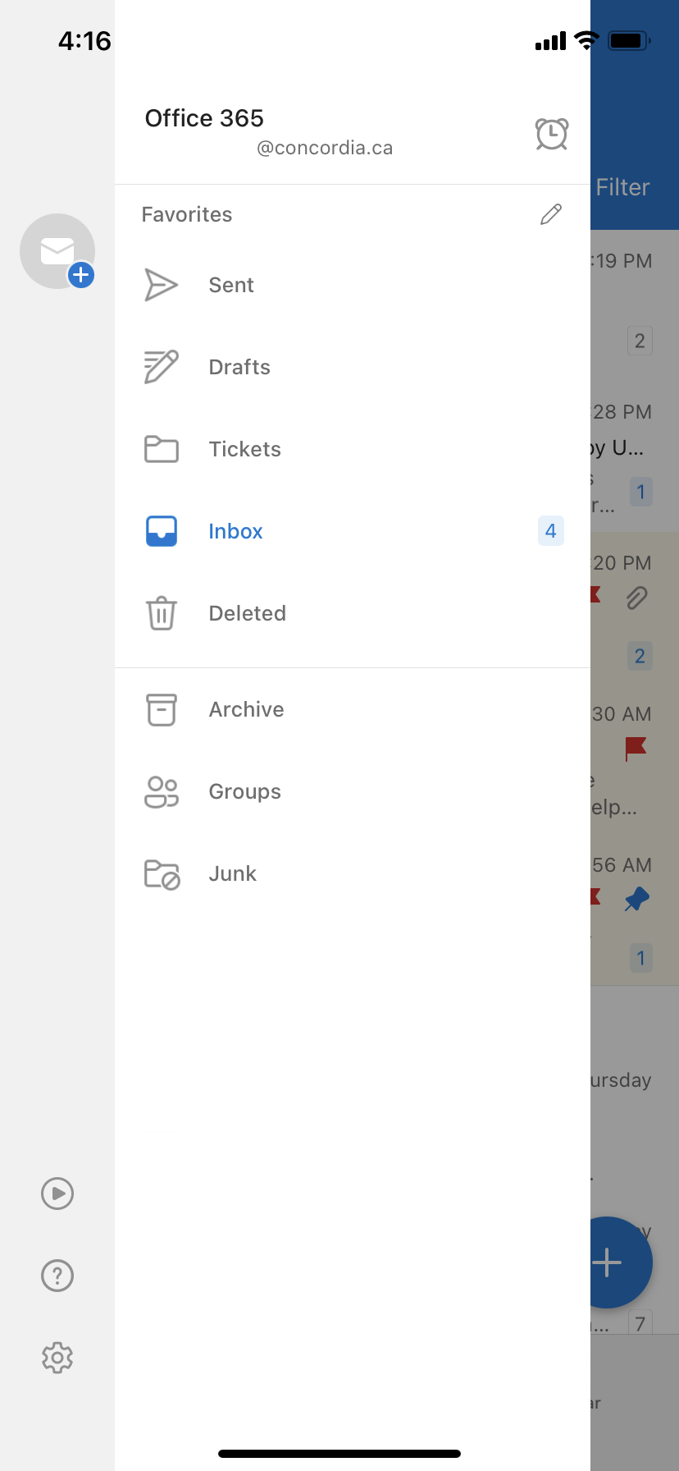Image resolution: width=679 pixels, height=1471 pixels.
Task: Click the Archive box icon
Action: click(x=161, y=709)
